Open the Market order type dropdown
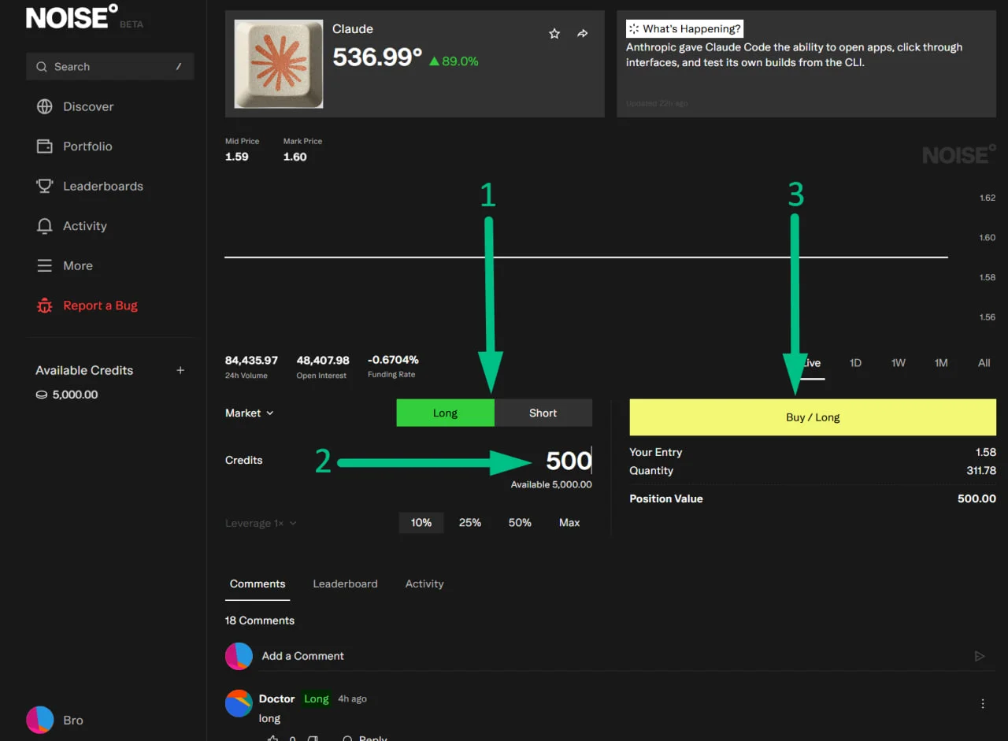The height and width of the screenshot is (741, 1008). click(250, 413)
